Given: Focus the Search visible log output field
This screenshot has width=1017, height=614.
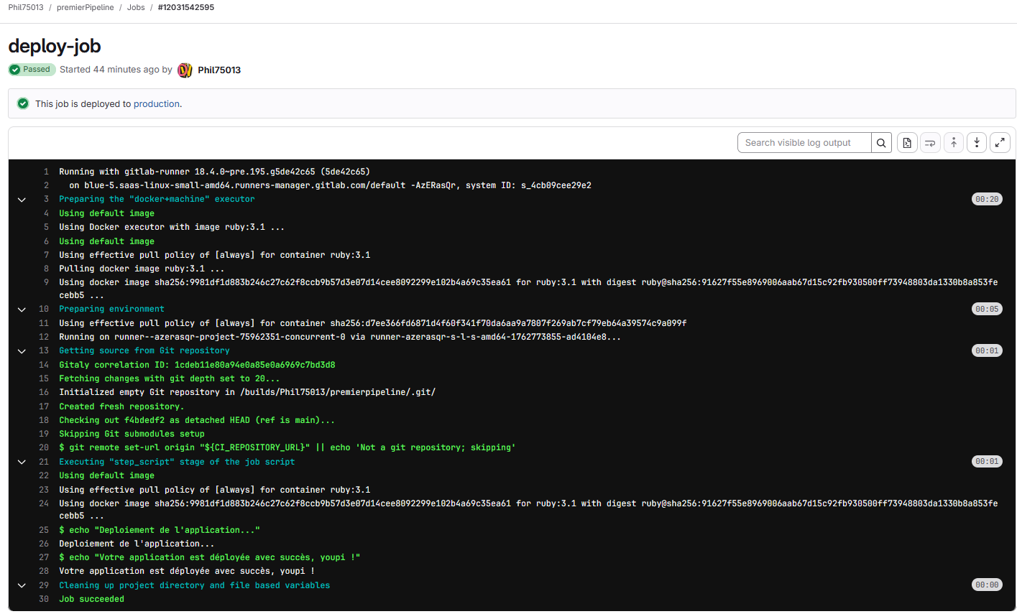Looking at the screenshot, I should [x=804, y=143].
